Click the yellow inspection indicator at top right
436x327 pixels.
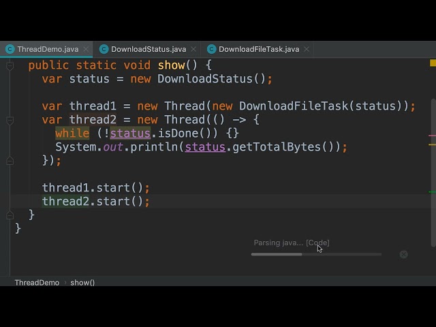[433, 63]
